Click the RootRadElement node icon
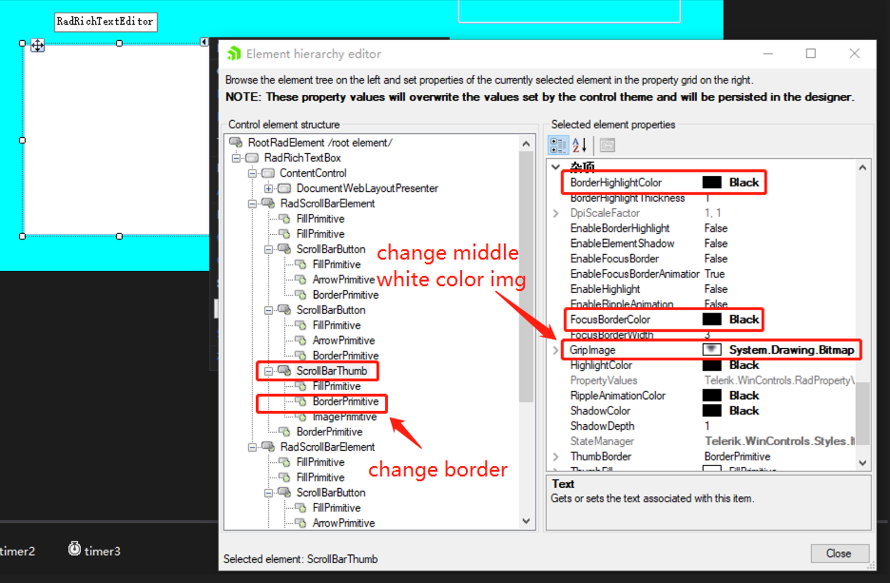 (x=236, y=143)
